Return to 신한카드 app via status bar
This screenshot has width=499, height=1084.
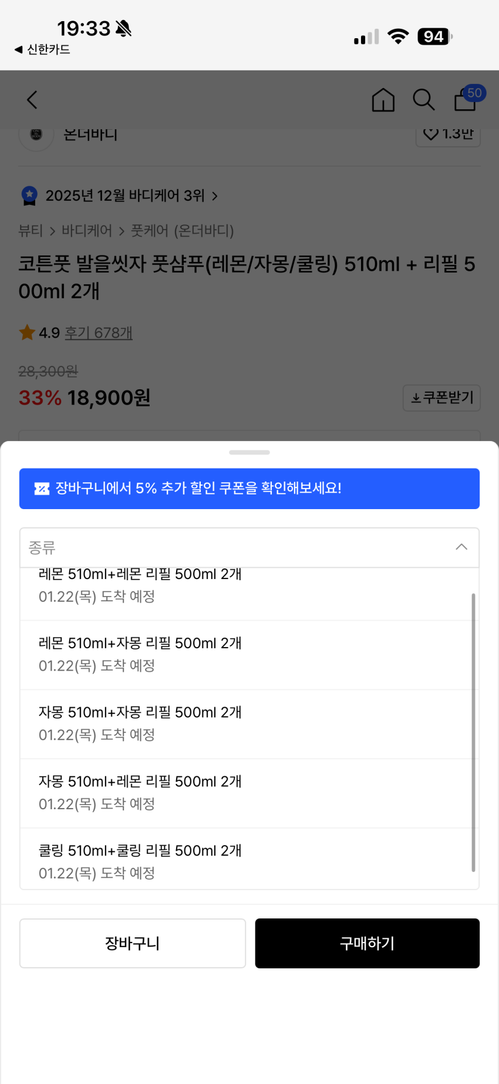click(x=42, y=49)
